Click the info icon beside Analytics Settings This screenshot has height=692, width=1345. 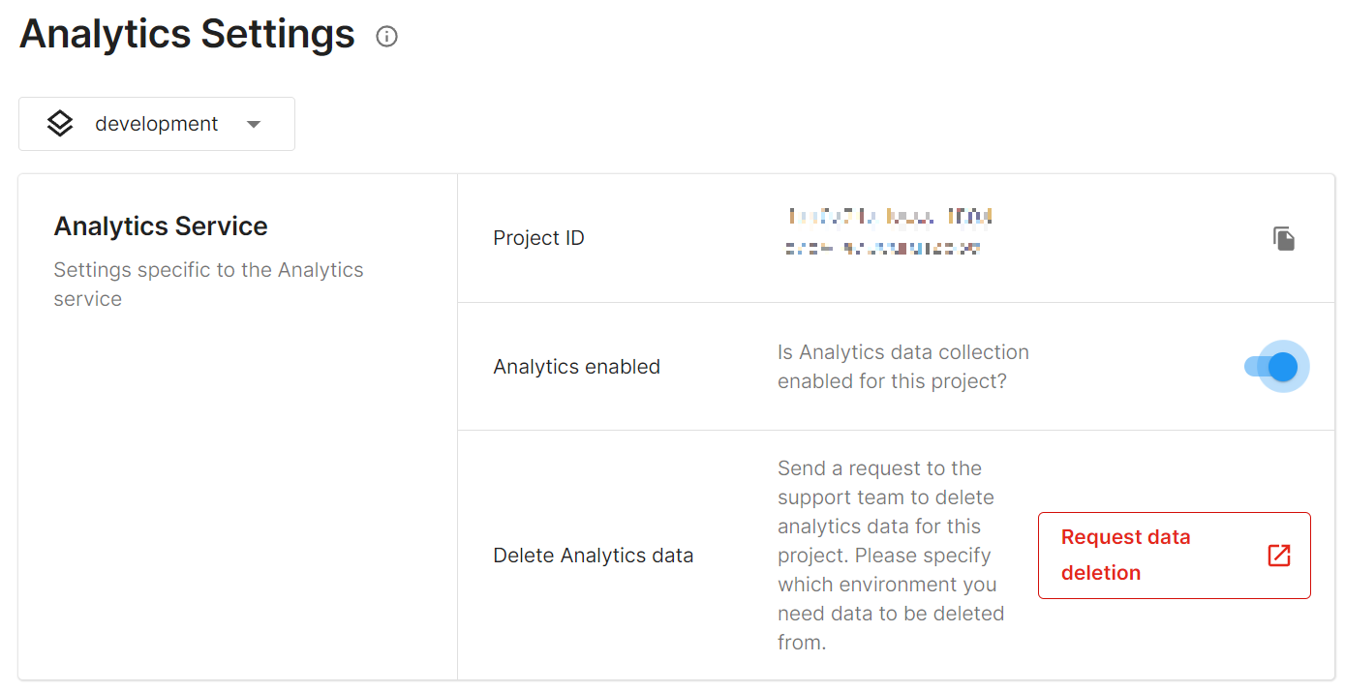[386, 37]
